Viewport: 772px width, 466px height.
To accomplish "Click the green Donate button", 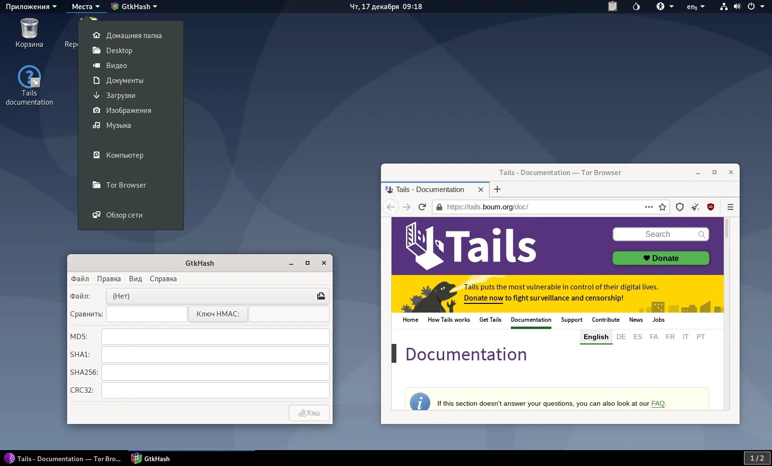I will (x=660, y=258).
